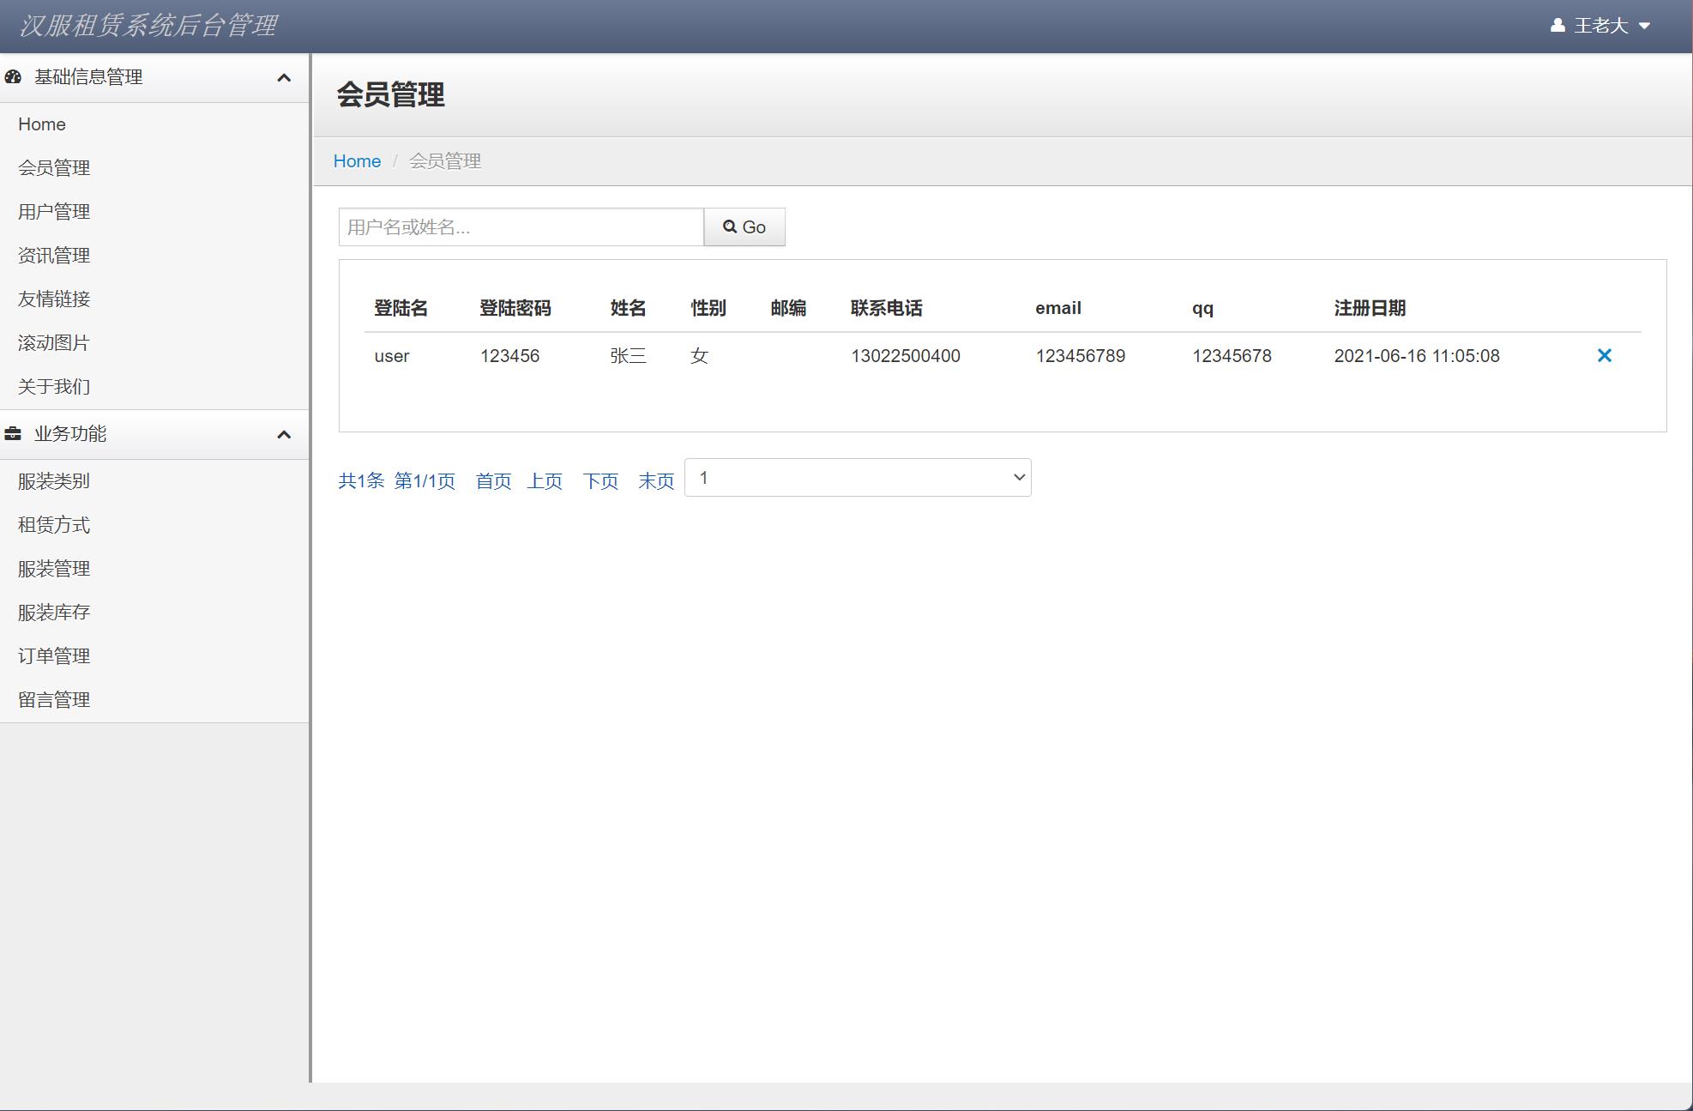Screen dimensions: 1693x1111
Task: Collapse the 基础信息管理 section chevron
Action: (x=284, y=78)
